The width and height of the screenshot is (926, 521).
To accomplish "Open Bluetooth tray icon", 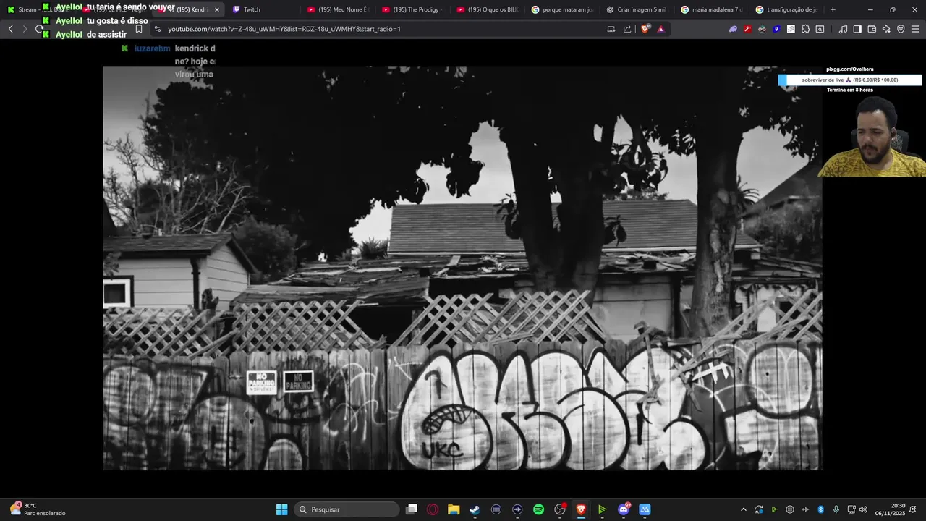I will 821,509.
